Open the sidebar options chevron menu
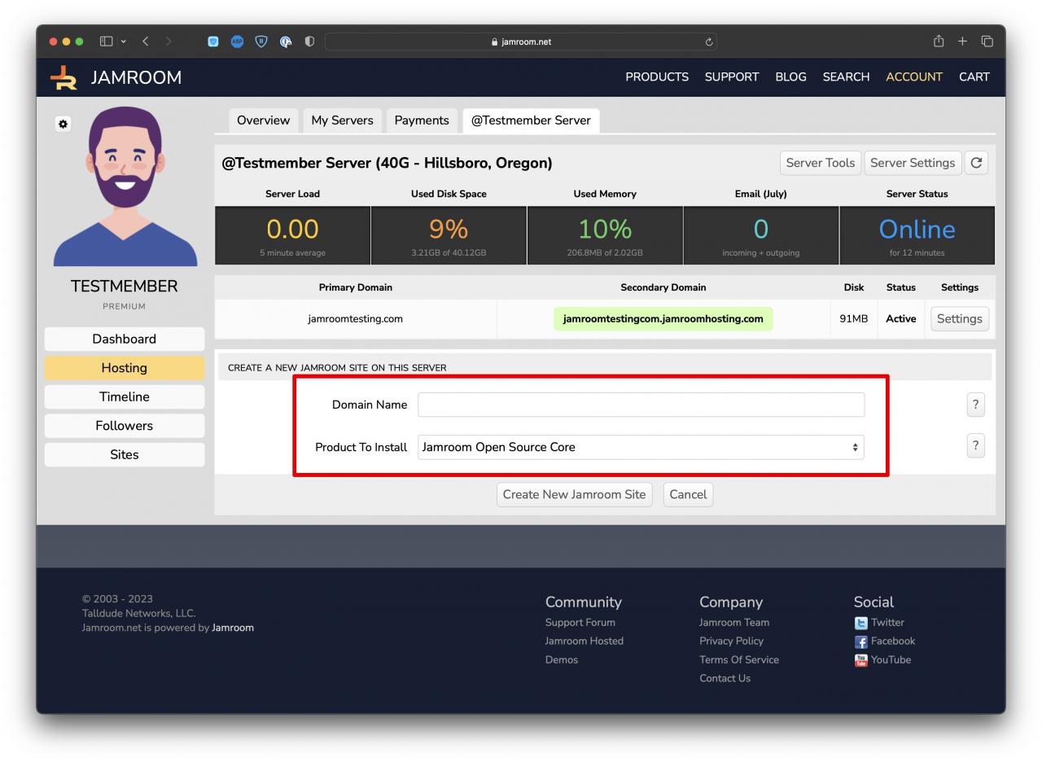This screenshot has width=1042, height=762. click(x=123, y=42)
